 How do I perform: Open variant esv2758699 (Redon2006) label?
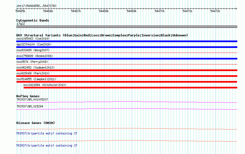click(x=35, y=56)
